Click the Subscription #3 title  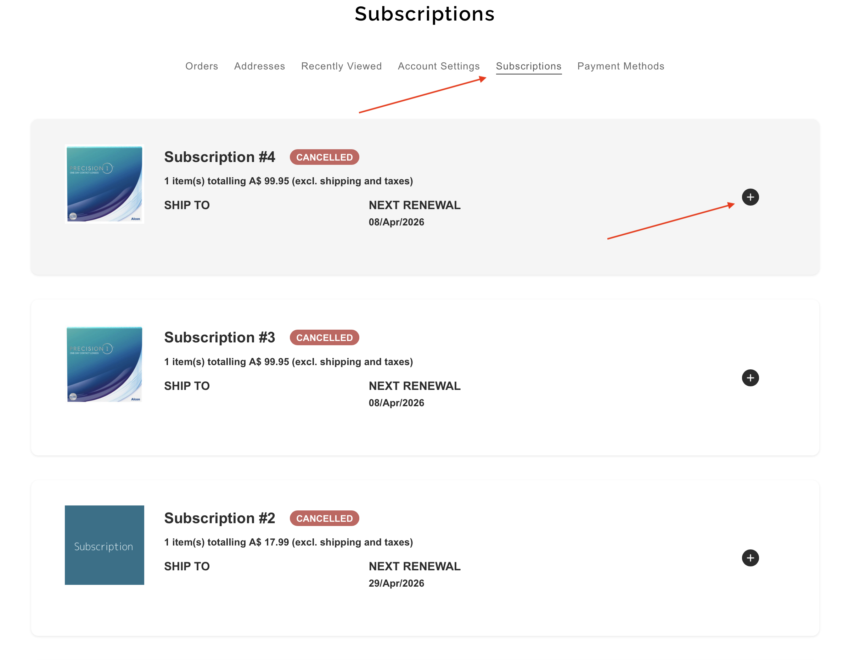coord(219,337)
